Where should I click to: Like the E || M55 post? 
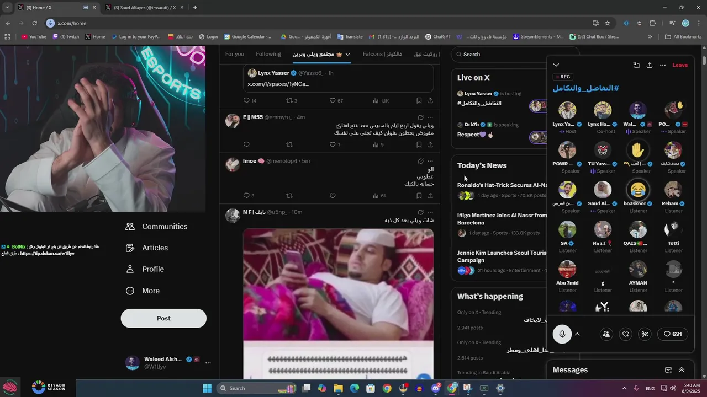point(333,144)
